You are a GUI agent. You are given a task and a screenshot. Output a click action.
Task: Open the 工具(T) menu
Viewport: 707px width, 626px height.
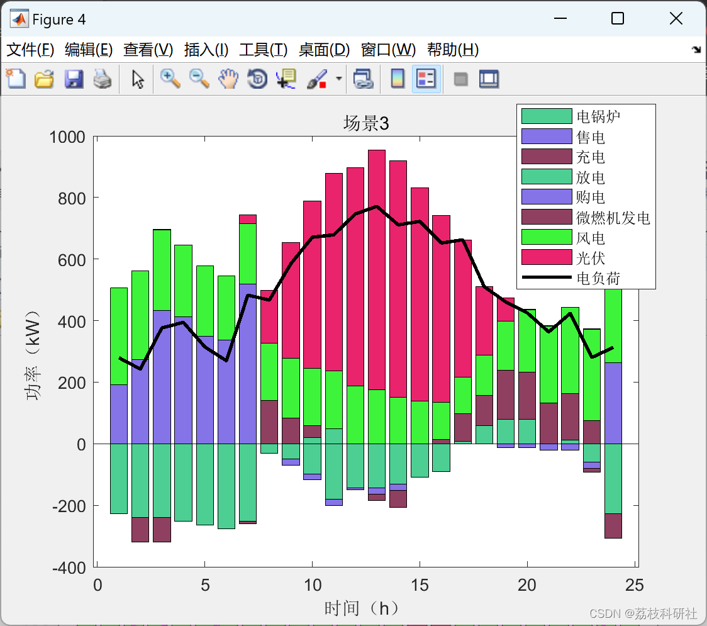click(x=264, y=50)
